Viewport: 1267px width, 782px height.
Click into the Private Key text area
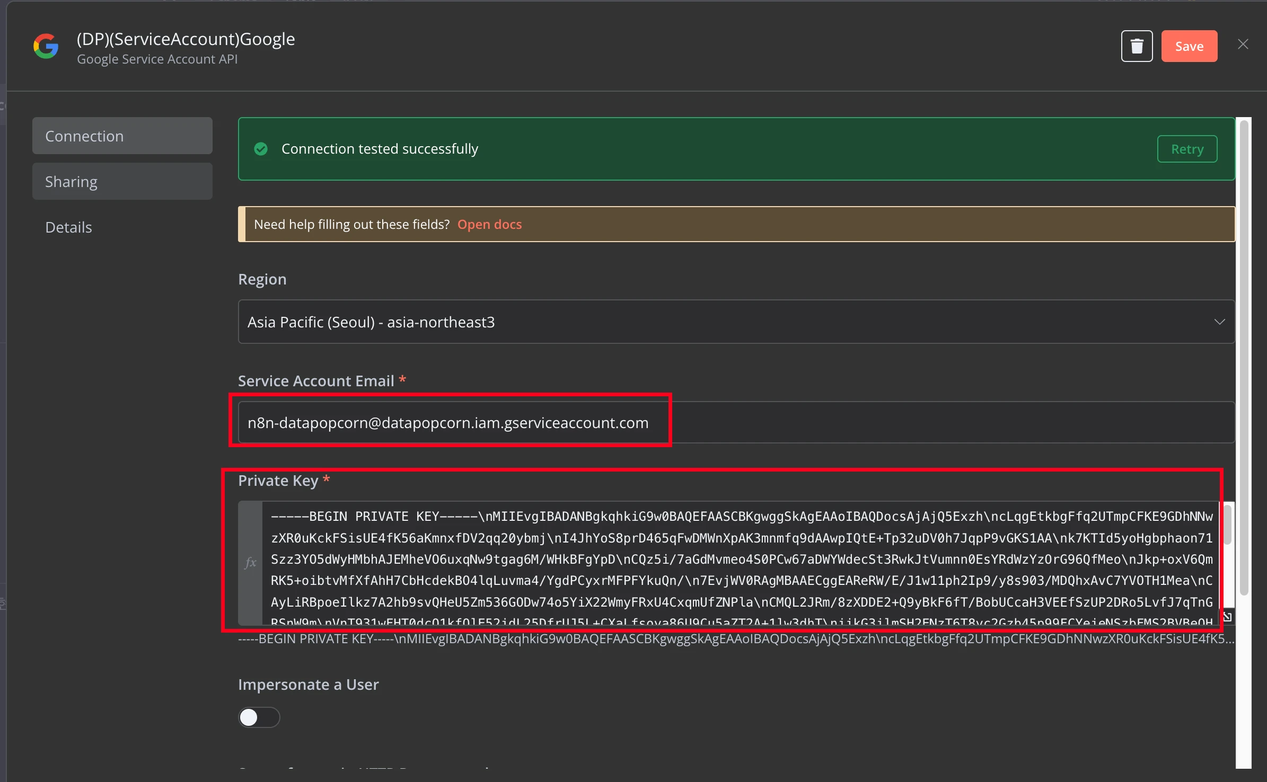click(x=741, y=563)
